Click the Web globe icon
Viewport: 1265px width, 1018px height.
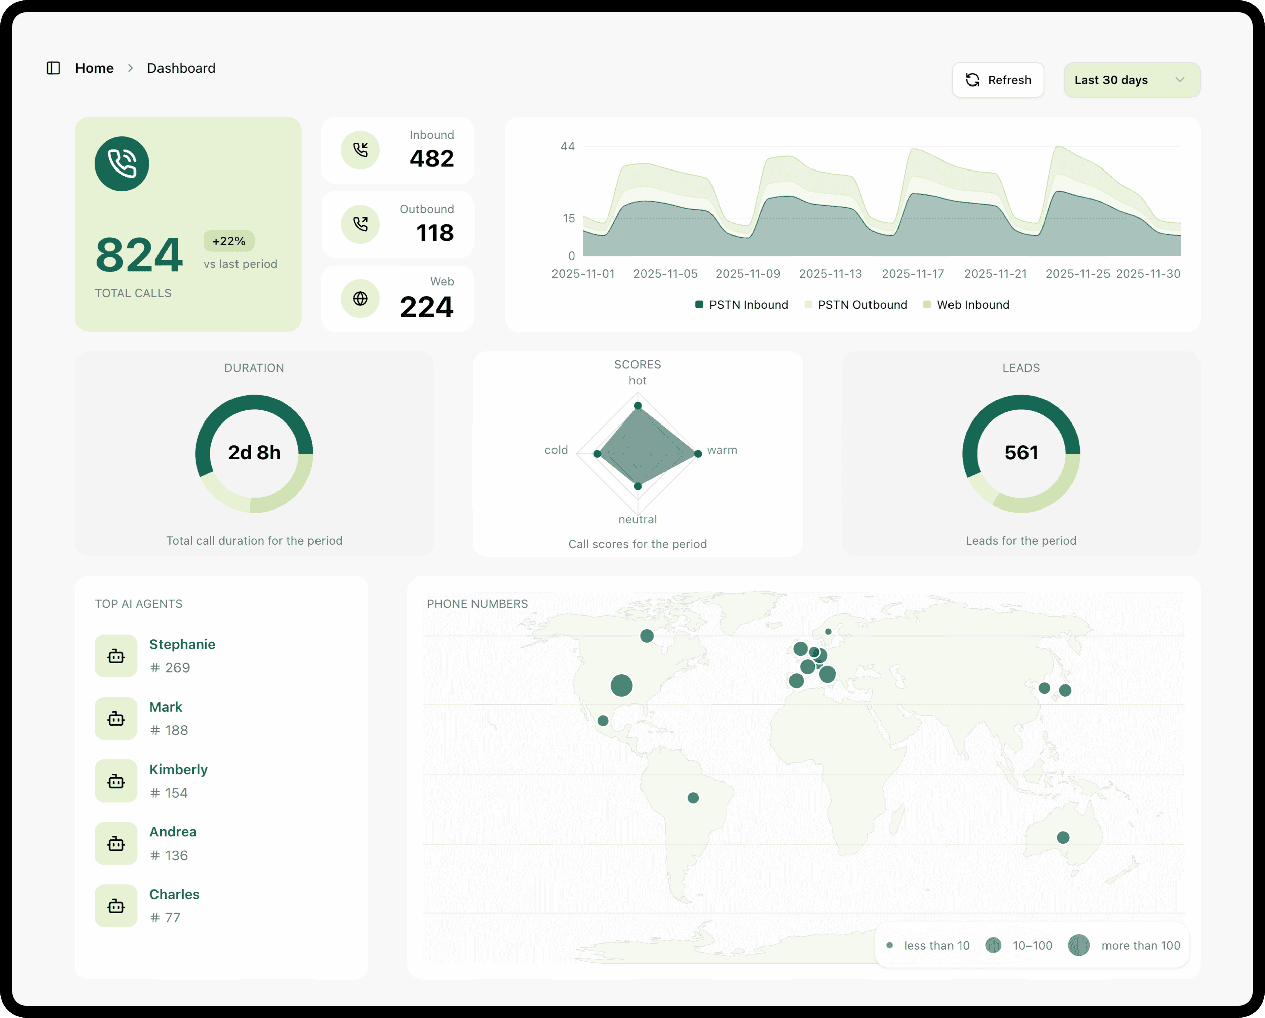tap(360, 298)
